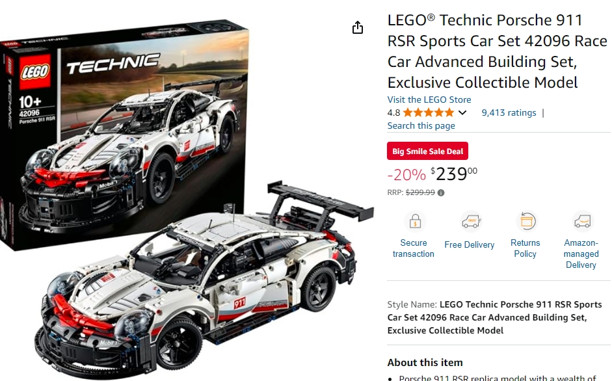Click the 4.8 rating number
The width and height of the screenshot is (612, 381).
tap(393, 113)
